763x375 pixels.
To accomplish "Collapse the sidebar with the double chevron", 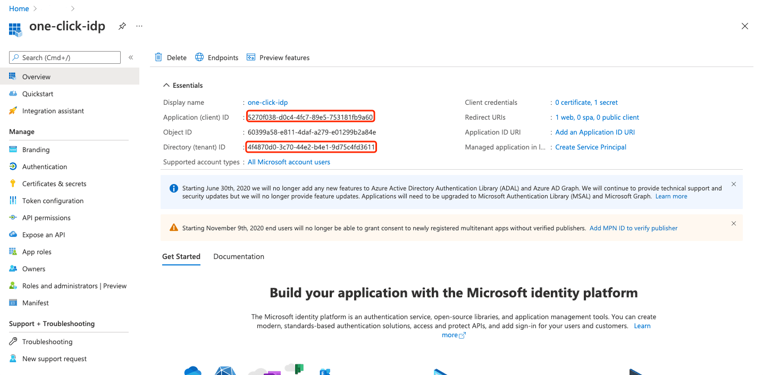I will [131, 57].
